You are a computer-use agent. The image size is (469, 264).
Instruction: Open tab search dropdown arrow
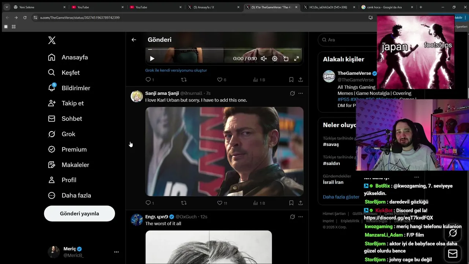(7, 7)
